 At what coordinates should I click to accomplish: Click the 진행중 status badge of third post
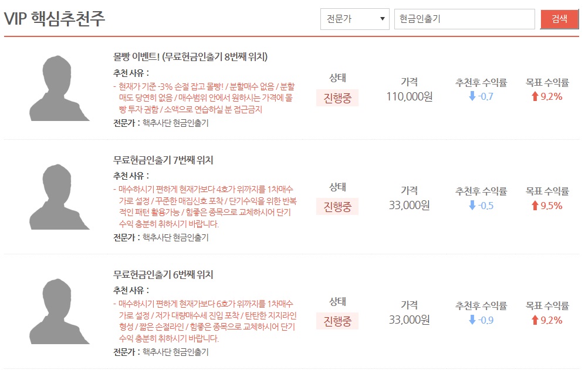[x=337, y=321]
